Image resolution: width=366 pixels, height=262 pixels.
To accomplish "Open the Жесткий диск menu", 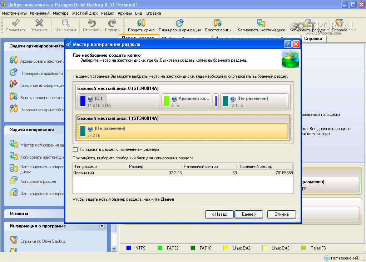I will tap(85, 13).
